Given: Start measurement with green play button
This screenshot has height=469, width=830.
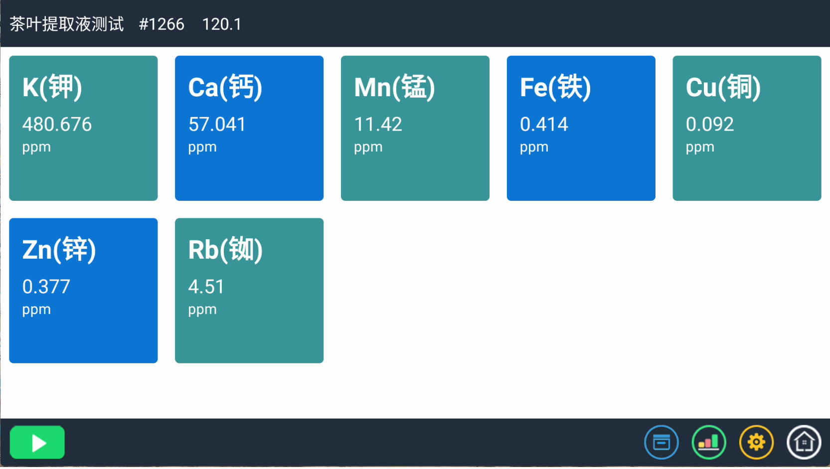Looking at the screenshot, I should (37, 442).
